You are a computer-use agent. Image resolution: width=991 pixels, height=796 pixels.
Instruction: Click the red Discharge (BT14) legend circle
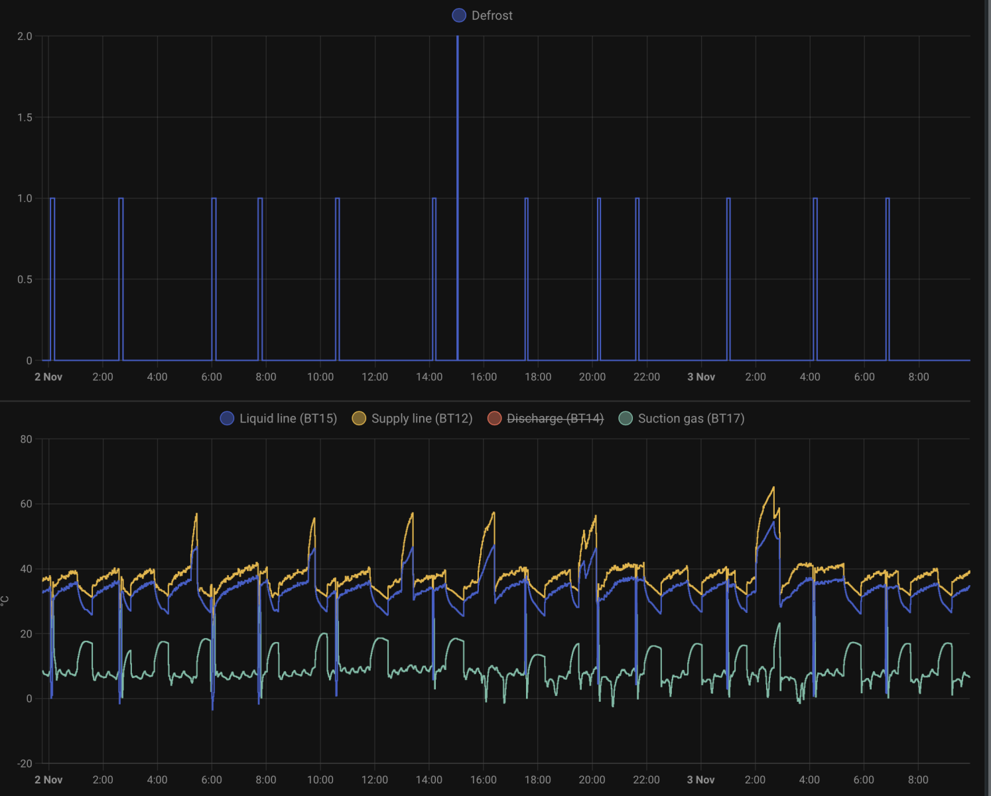(494, 419)
